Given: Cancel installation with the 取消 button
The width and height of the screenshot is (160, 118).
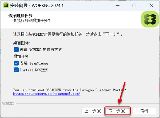Looking at the screenshot, I should tap(144, 111).
